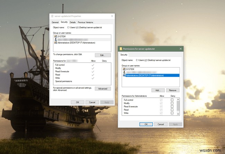The height and width of the screenshot is (154, 225).
Task: Click OK in the Properties window
Action: [78, 102]
